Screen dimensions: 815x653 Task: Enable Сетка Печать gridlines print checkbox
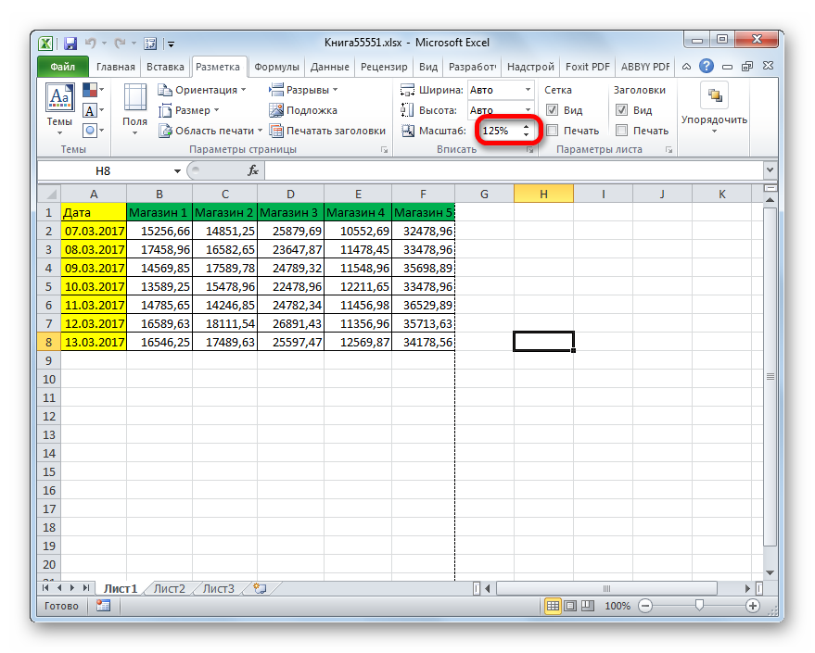[552, 131]
